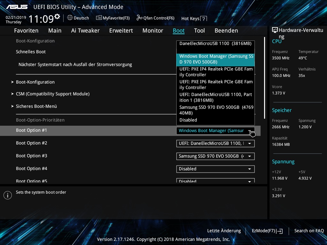Open MyFavorite(F3) list
The width and height of the screenshot is (327, 245).
[x=113, y=18]
